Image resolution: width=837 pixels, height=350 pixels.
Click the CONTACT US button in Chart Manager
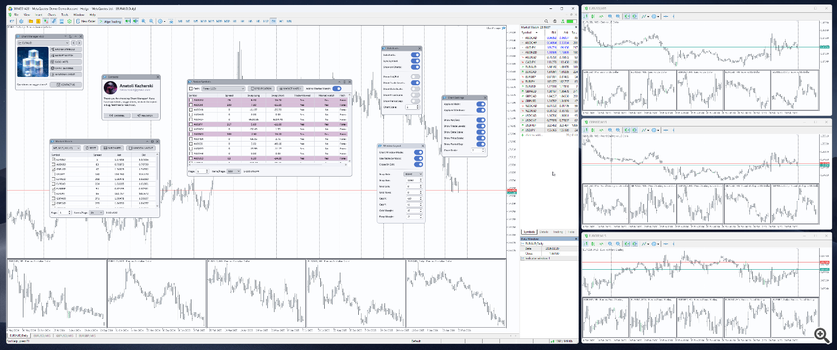pos(66,85)
